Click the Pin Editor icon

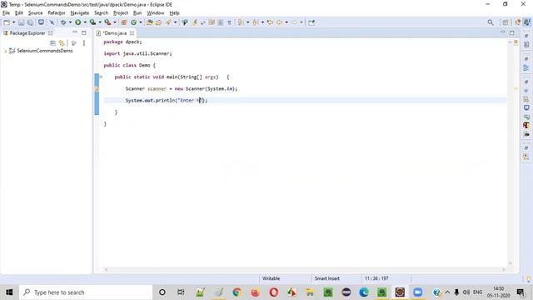point(311,22)
